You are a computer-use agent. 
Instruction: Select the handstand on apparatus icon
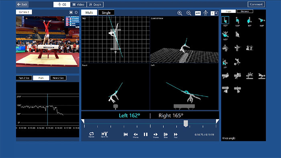point(249,76)
